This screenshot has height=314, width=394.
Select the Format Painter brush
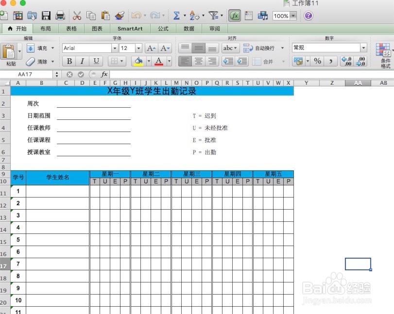tap(120, 16)
